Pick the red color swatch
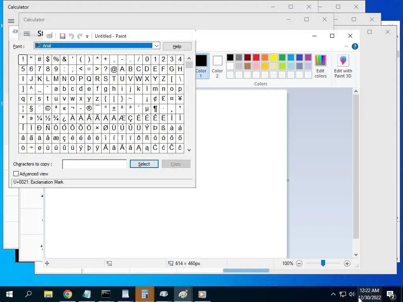This screenshot has width=403, height=302. [256, 57]
